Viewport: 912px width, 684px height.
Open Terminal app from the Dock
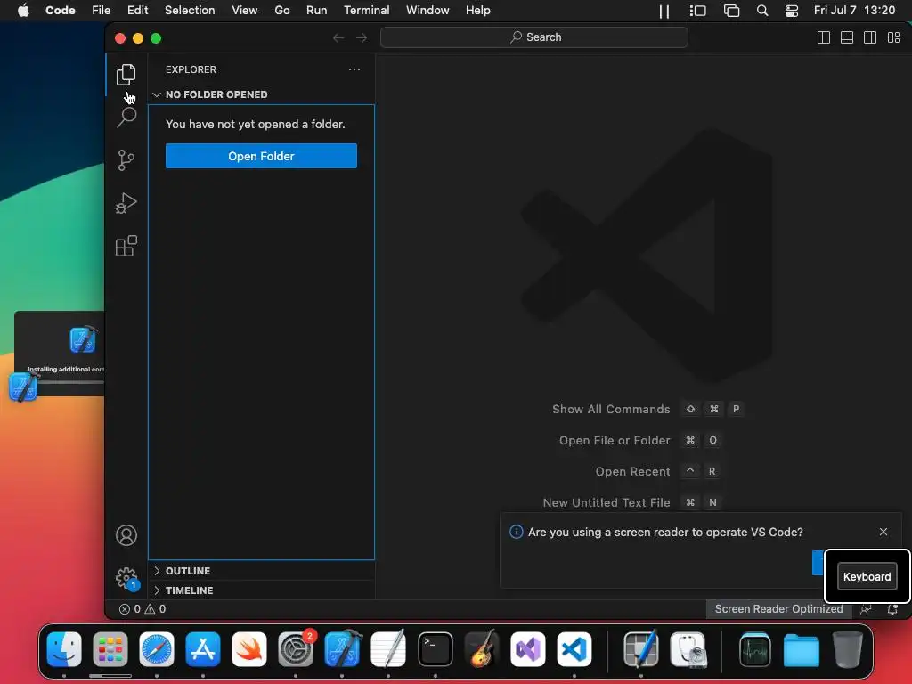coord(435,649)
